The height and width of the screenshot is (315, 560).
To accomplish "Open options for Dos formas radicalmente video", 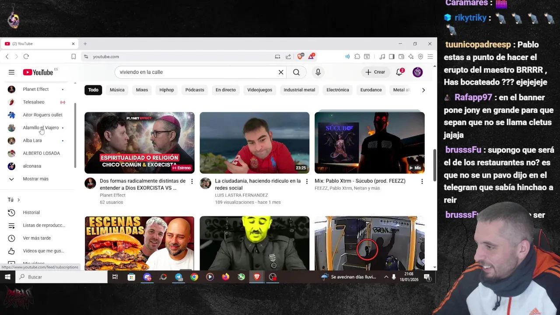I will click(x=192, y=181).
